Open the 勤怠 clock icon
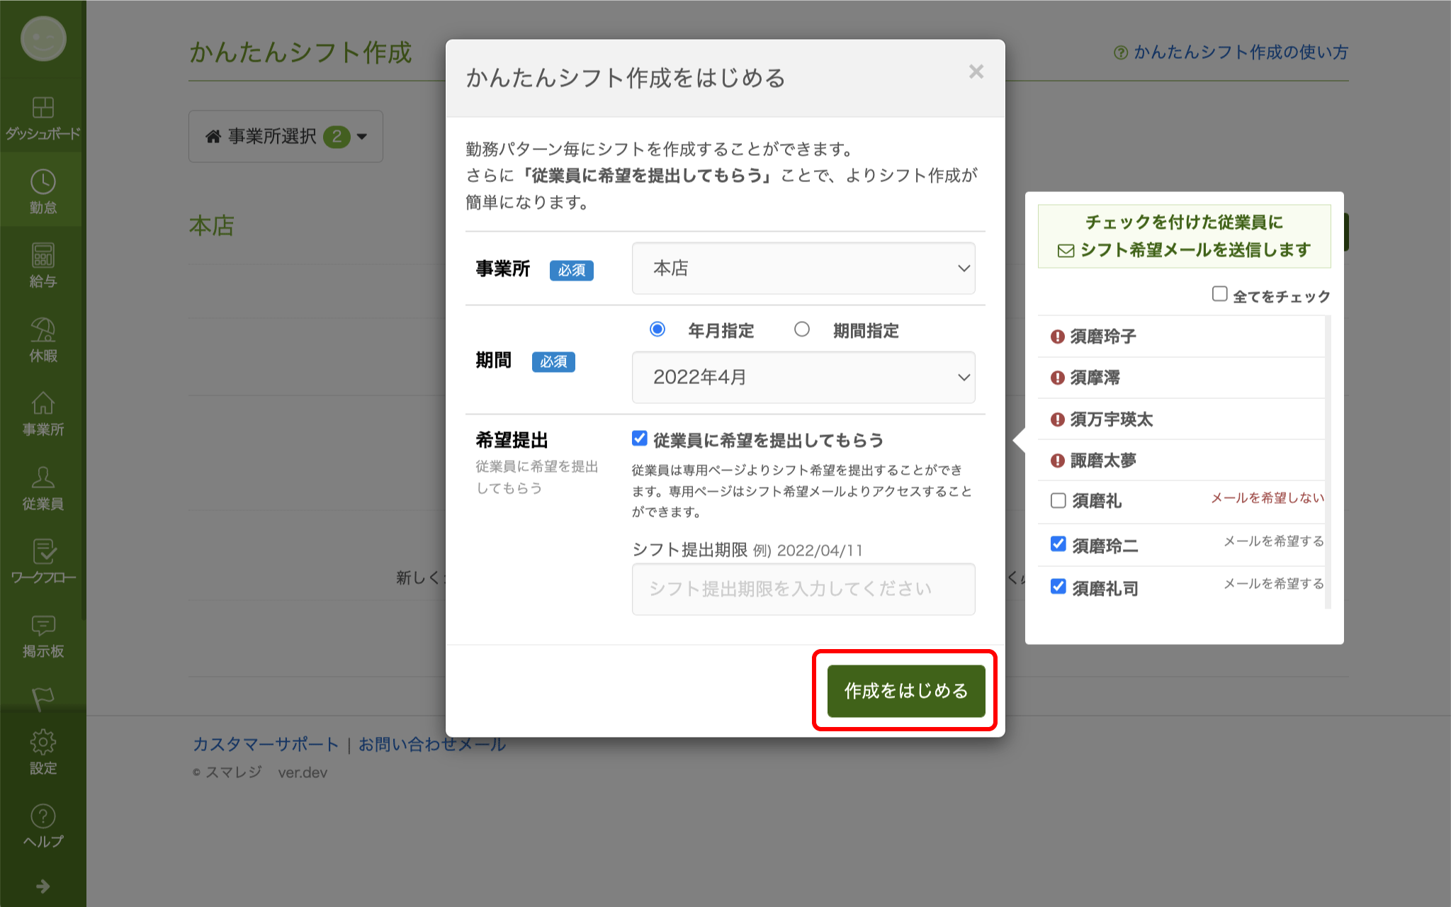This screenshot has height=907, width=1451. pyautogui.click(x=43, y=182)
